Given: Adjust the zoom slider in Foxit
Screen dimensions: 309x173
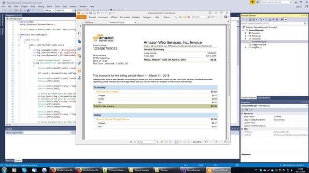Looking at the screenshot, I should pyautogui.click(x=216, y=142).
